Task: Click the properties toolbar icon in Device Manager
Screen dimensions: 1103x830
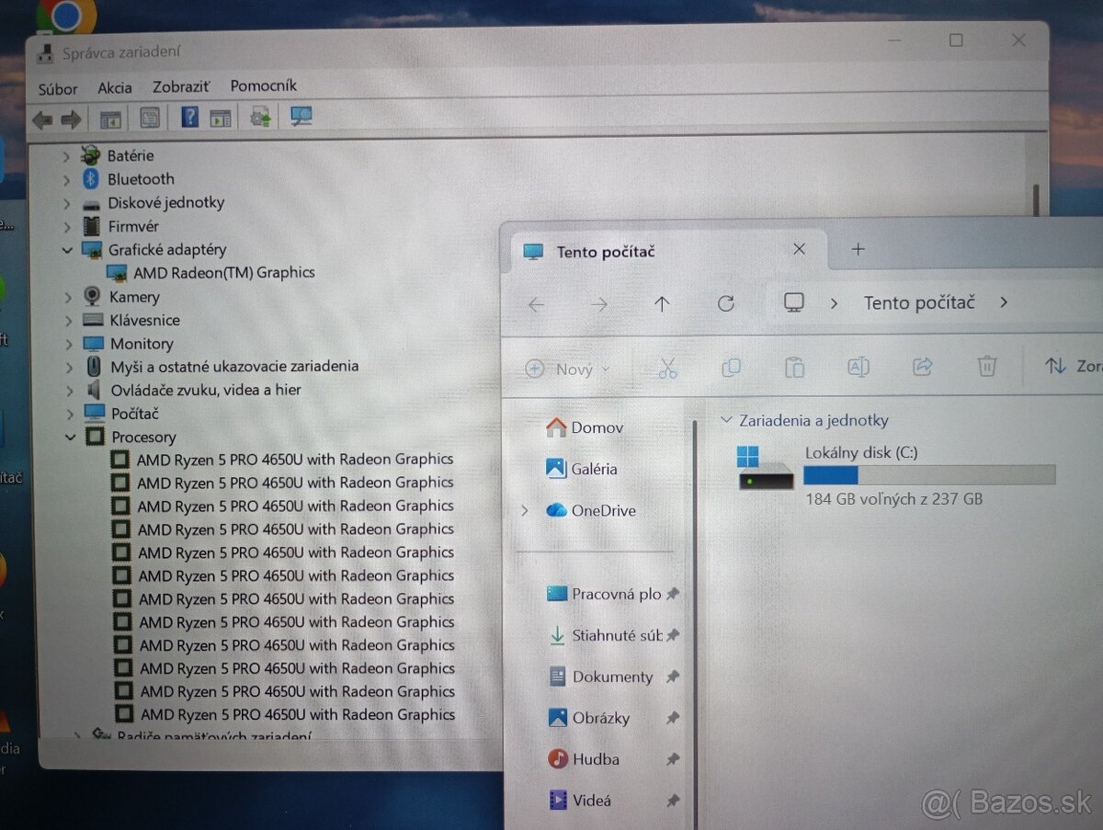Action: coord(150,118)
